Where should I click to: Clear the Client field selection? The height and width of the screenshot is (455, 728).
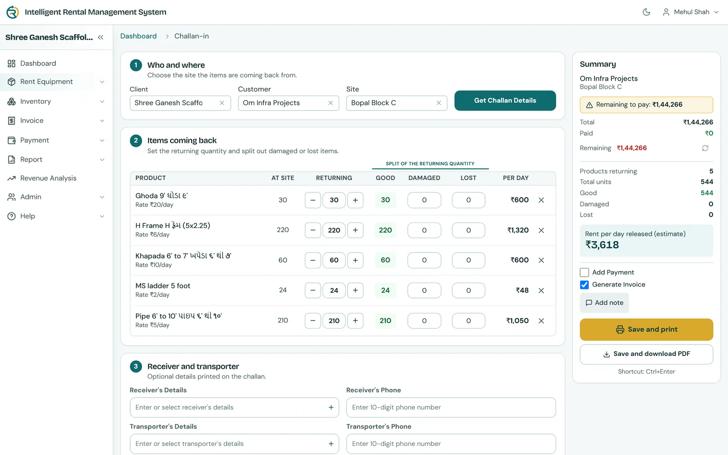pos(222,103)
